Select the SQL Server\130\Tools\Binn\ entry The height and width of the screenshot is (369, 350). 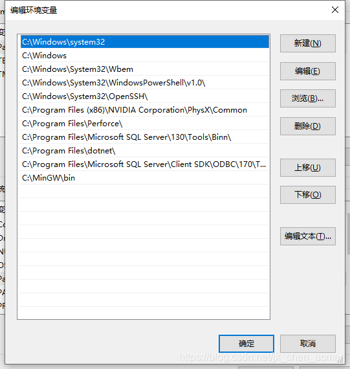click(x=144, y=137)
